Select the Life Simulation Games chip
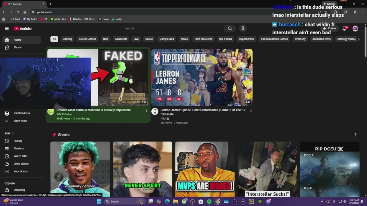This screenshot has height=206, width=367. tap(274, 39)
